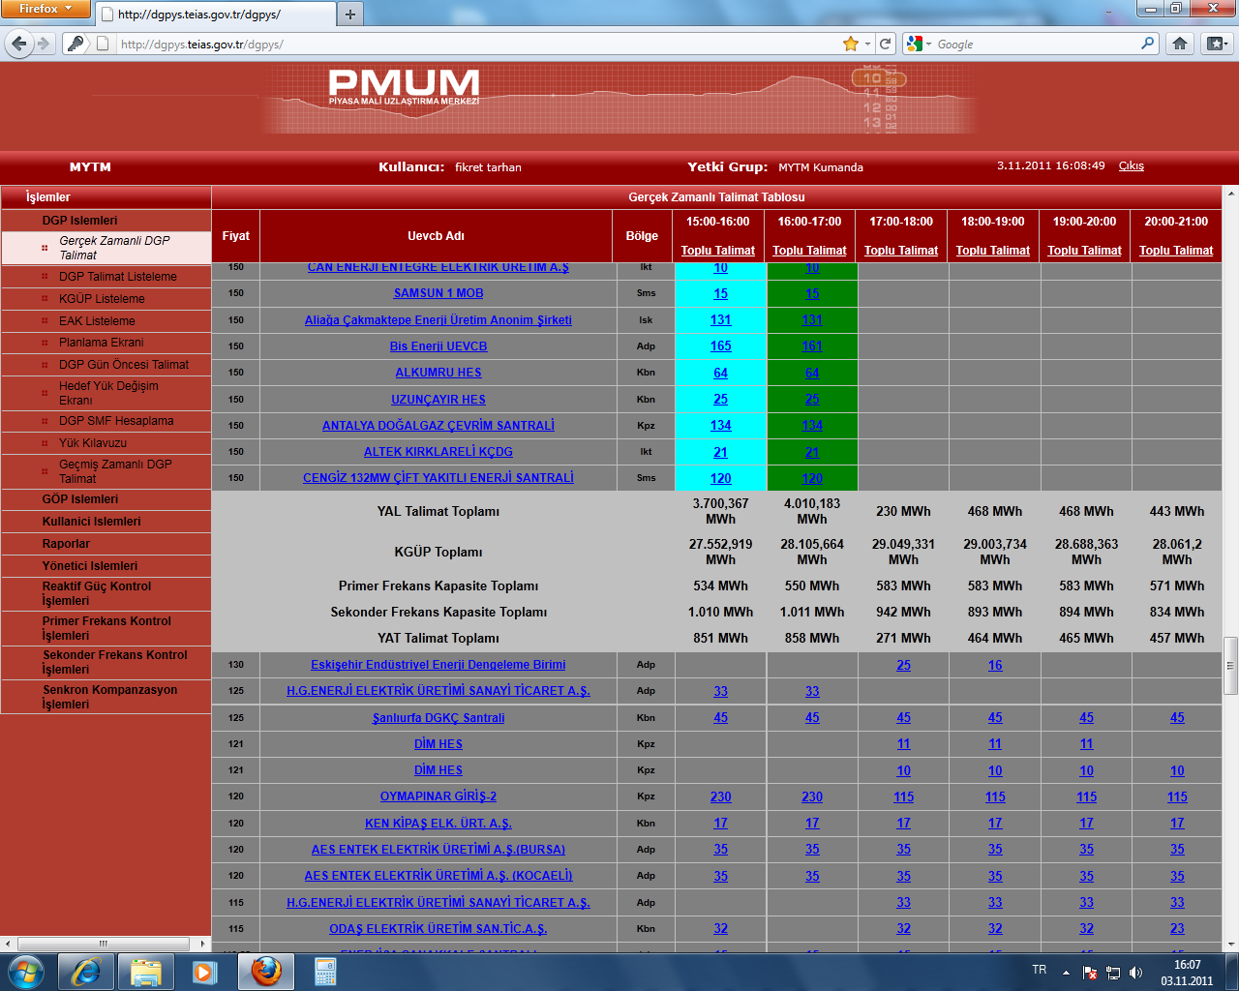
Task: Click the cyan 64 cell for ALKUMRU HES
Action: coord(721,373)
